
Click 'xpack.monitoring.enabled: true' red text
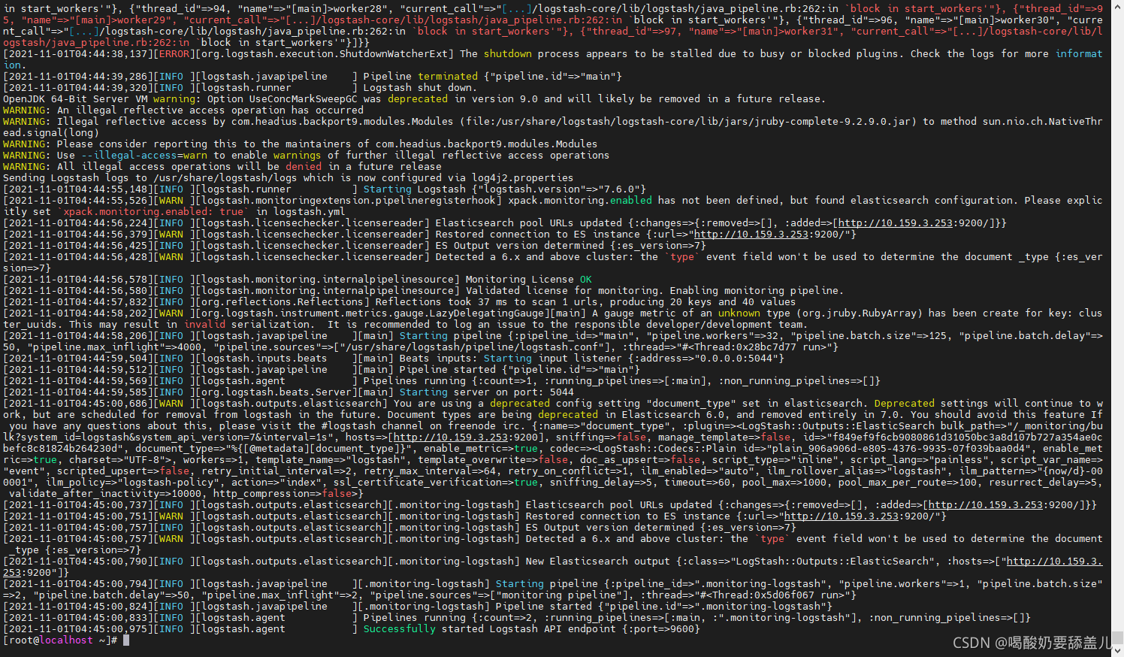click(x=153, y=212)
